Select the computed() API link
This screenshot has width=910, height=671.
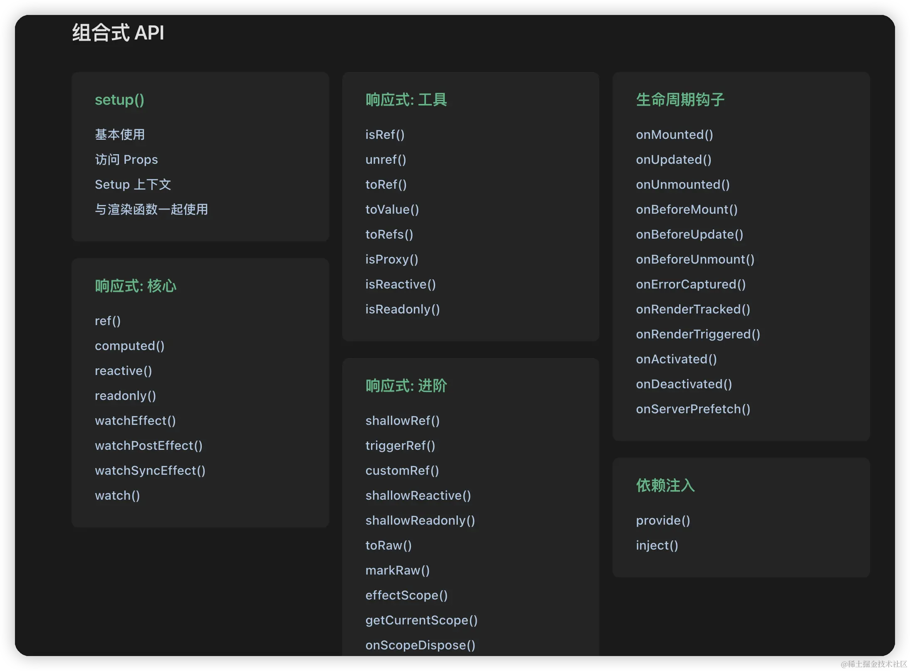pos(129,345)
